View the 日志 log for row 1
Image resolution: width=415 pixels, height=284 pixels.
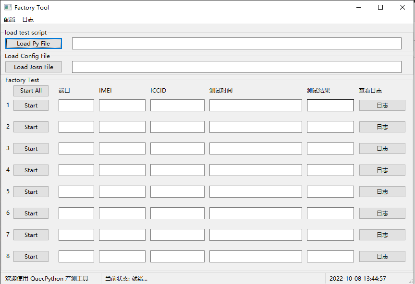tap(382, 106)
